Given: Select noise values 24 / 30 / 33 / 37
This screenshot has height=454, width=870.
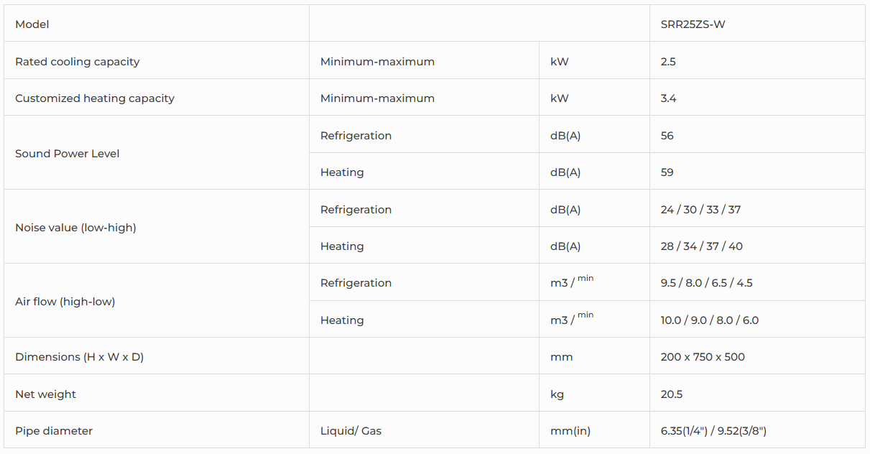Looking at the screenshot, I should pos(700,210).
